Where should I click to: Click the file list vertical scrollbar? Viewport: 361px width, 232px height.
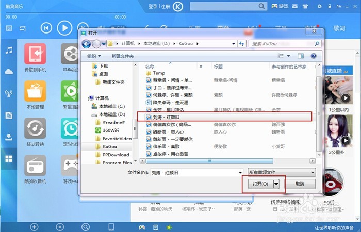(x=319, y=114)
